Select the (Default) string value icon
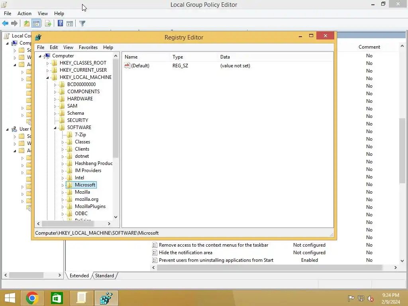The width and height of the screenshot is (408, 306). (x=127, y=66)
